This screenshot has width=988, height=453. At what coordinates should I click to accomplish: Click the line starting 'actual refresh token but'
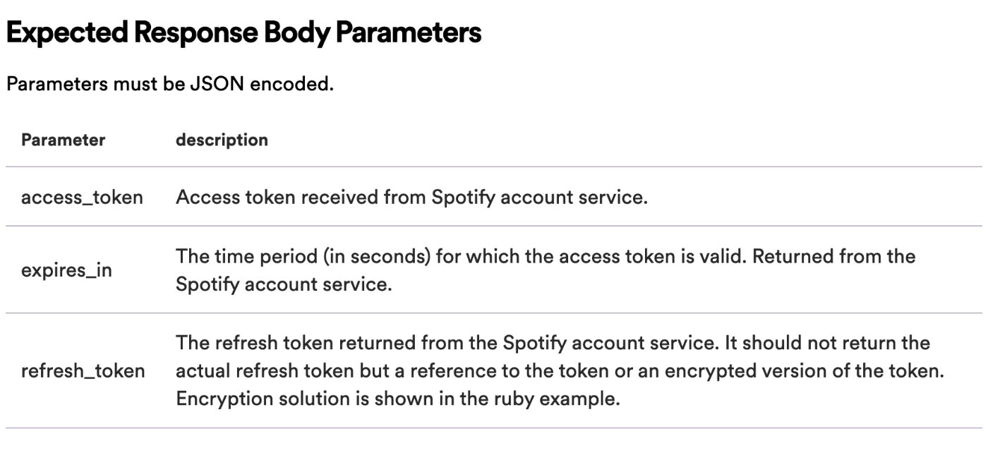(x=560, y=371)
